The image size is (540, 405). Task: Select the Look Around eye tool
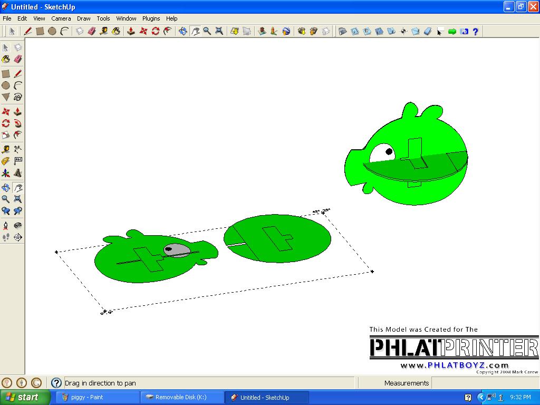[18, 225]
